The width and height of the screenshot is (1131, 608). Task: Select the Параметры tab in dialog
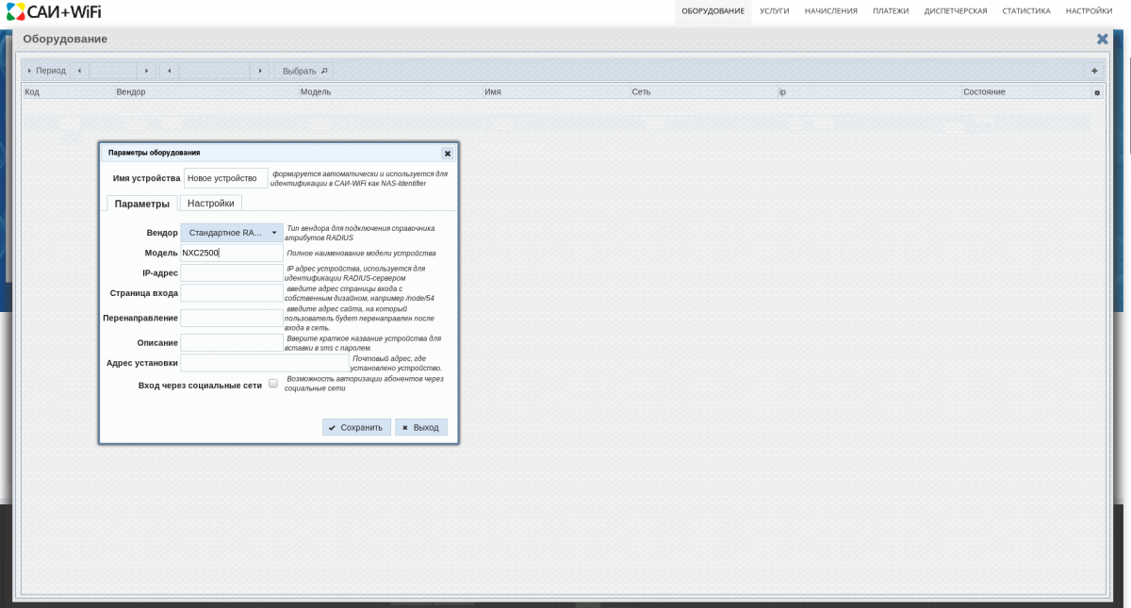(141, 204)
